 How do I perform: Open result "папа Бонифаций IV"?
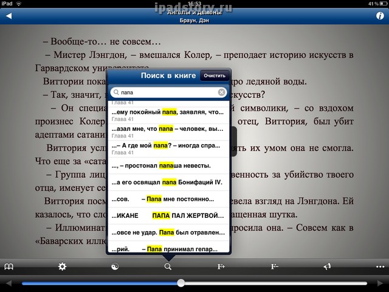click(169, 182)
